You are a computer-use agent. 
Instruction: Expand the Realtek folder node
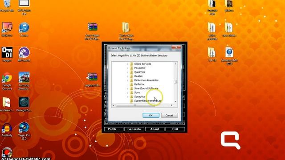127,76
